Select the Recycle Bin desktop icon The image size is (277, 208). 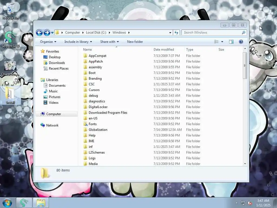click(x=11, y=11)
